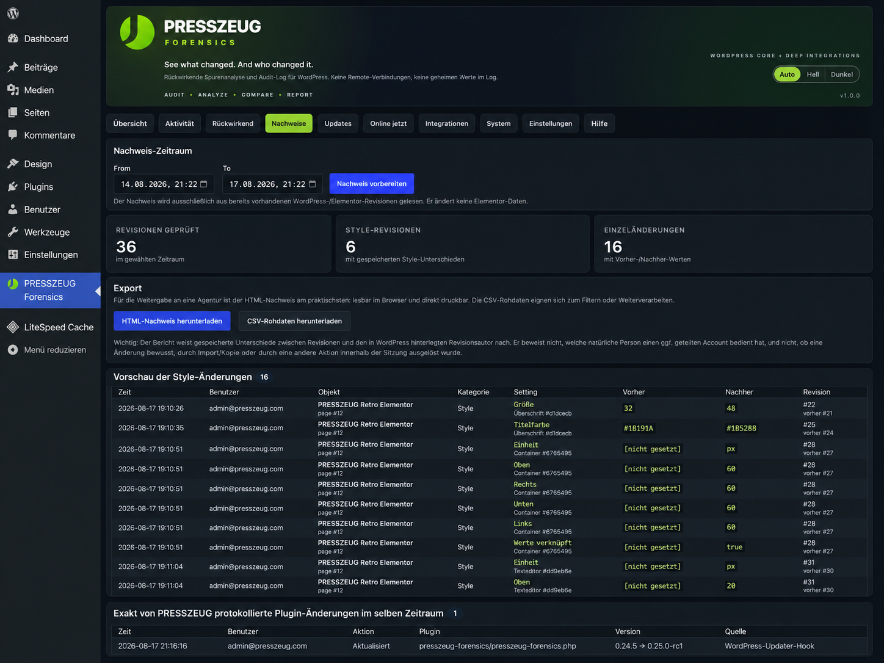Click the large PRESSZEUG logo in header
The width and height of the screenshot is (884, 663).
tap(137, 32)
